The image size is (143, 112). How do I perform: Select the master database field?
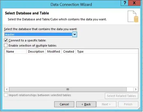click(x=38, y=34)
